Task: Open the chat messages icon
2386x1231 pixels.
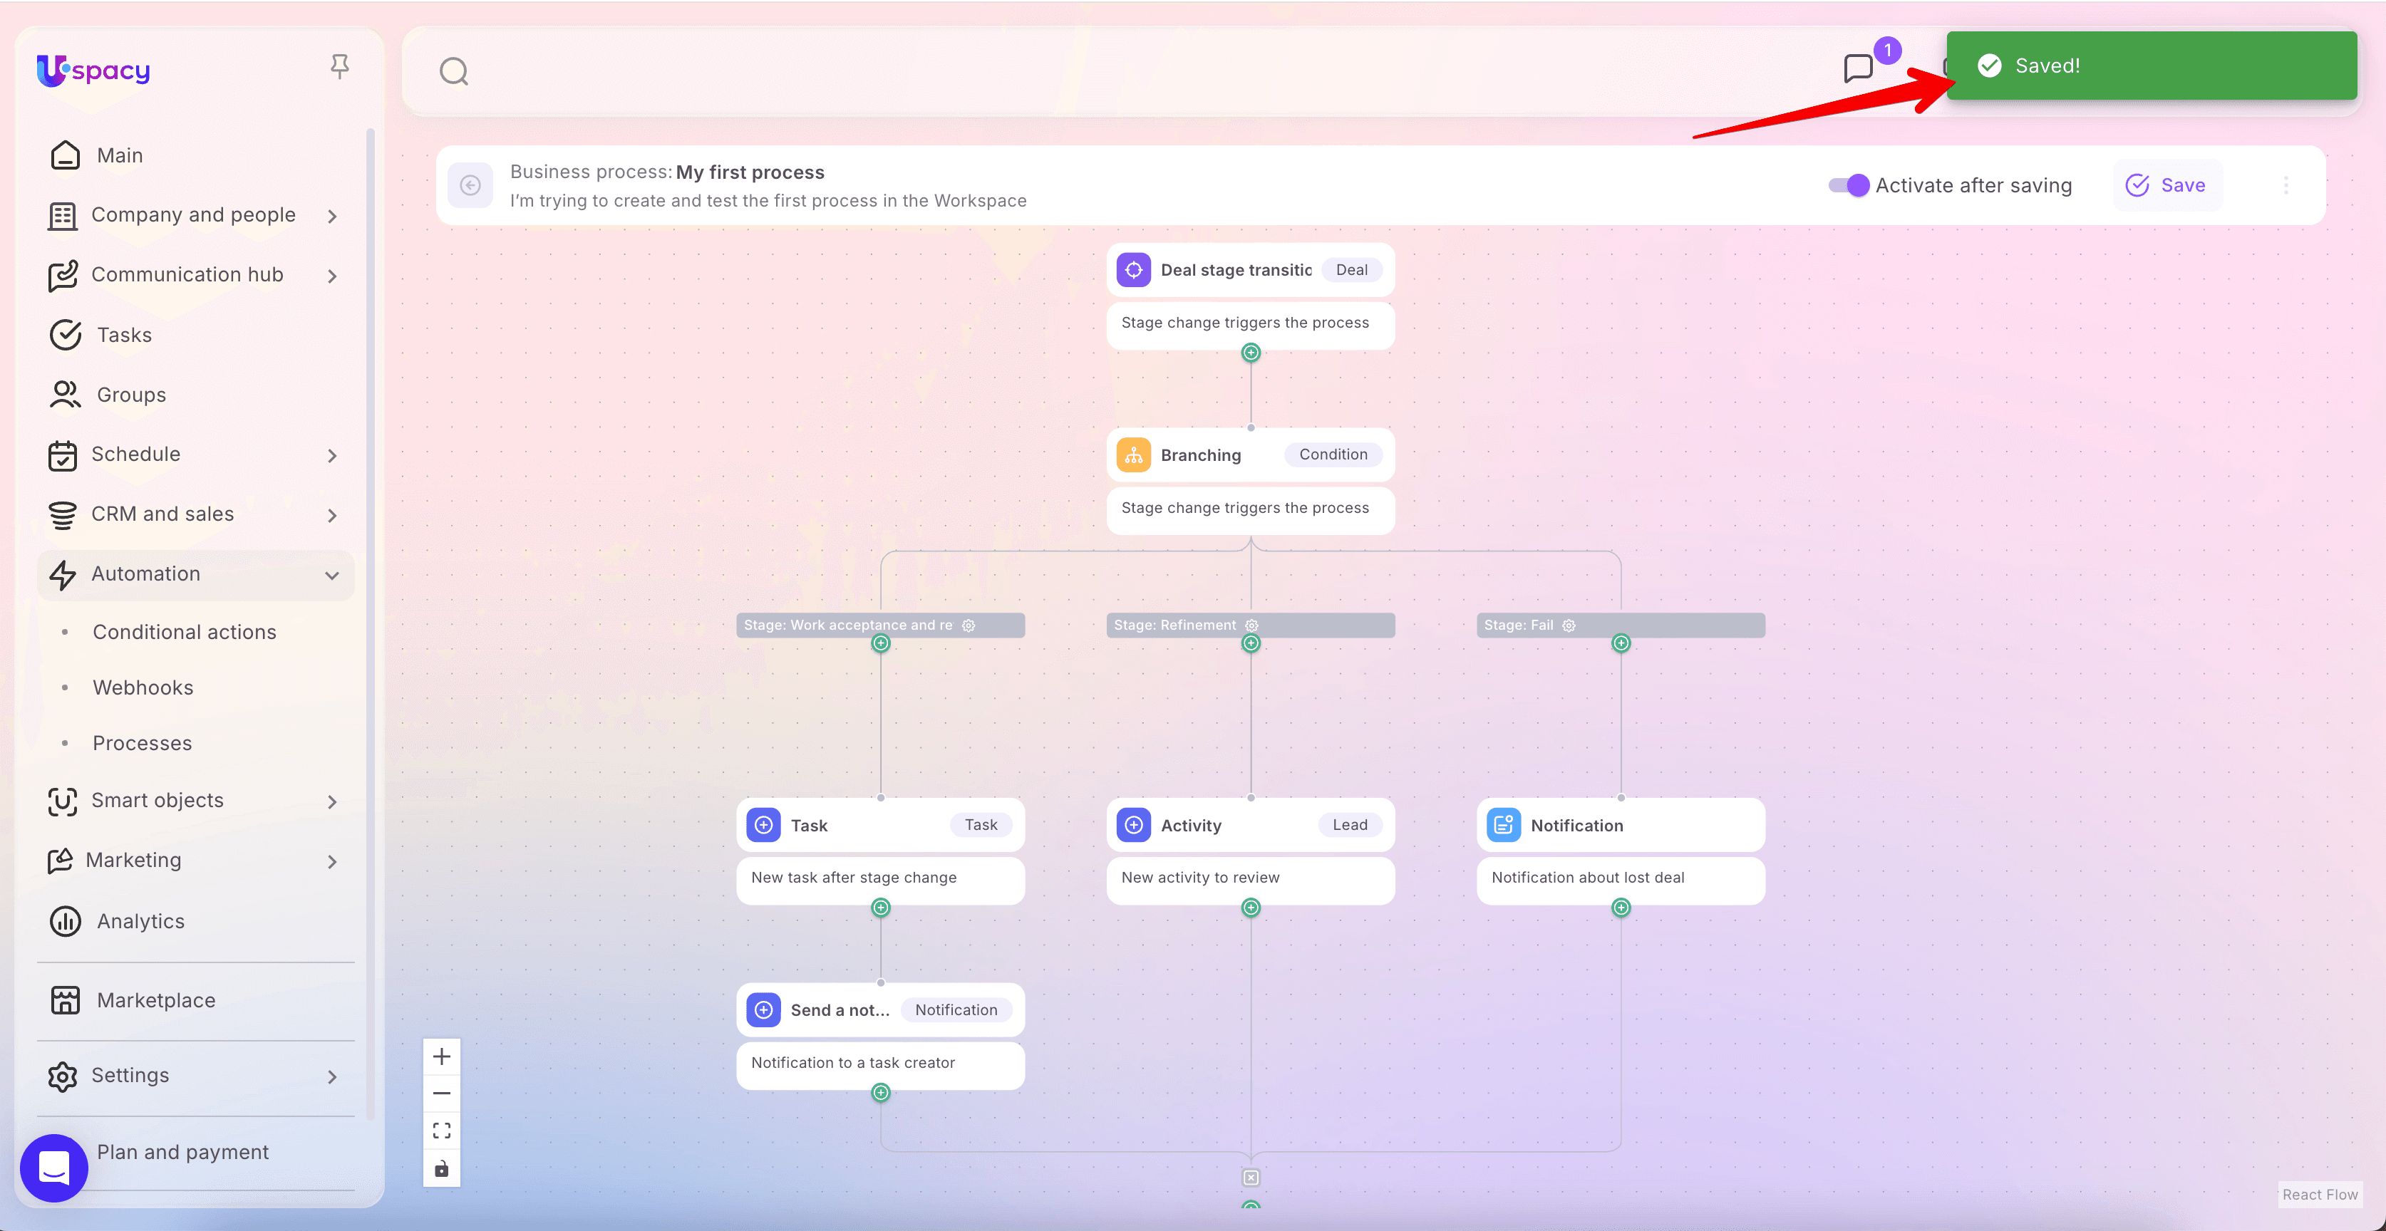Action: (1857, 68)
